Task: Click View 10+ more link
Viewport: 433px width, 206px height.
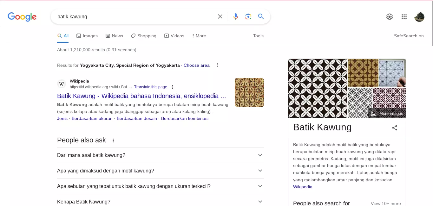Action: (x=386, y=203)
